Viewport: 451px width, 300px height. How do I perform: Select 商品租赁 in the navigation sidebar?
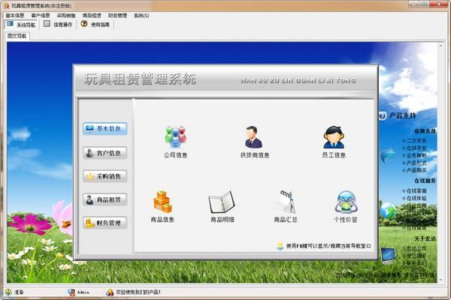click(x=105, y=199)
